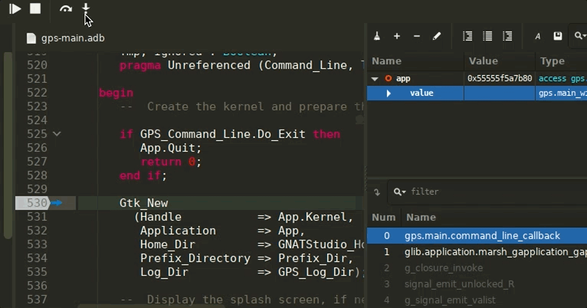Remove selected variable with minus icon
The image size is (587, 308).
coord(417,36)
